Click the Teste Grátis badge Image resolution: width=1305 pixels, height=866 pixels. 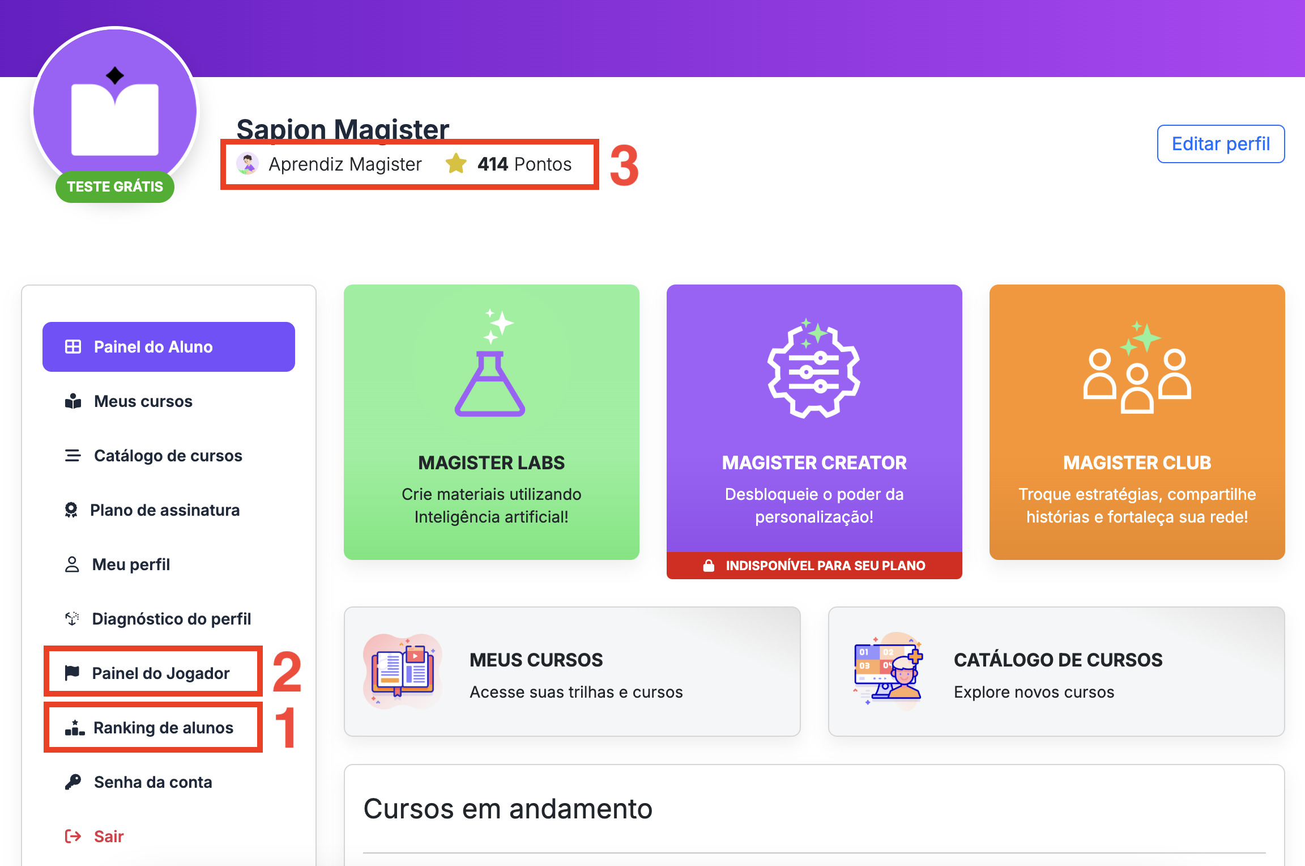[115, 186]
